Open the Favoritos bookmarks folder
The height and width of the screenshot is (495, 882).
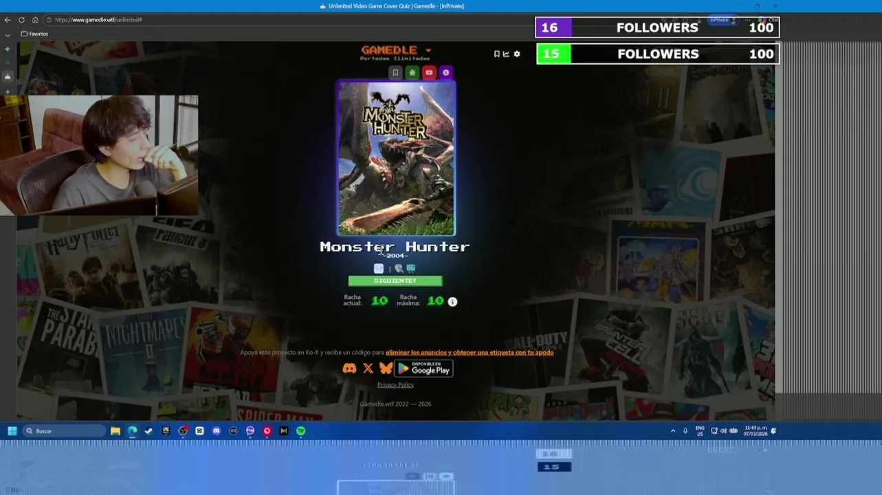(34, 34)
